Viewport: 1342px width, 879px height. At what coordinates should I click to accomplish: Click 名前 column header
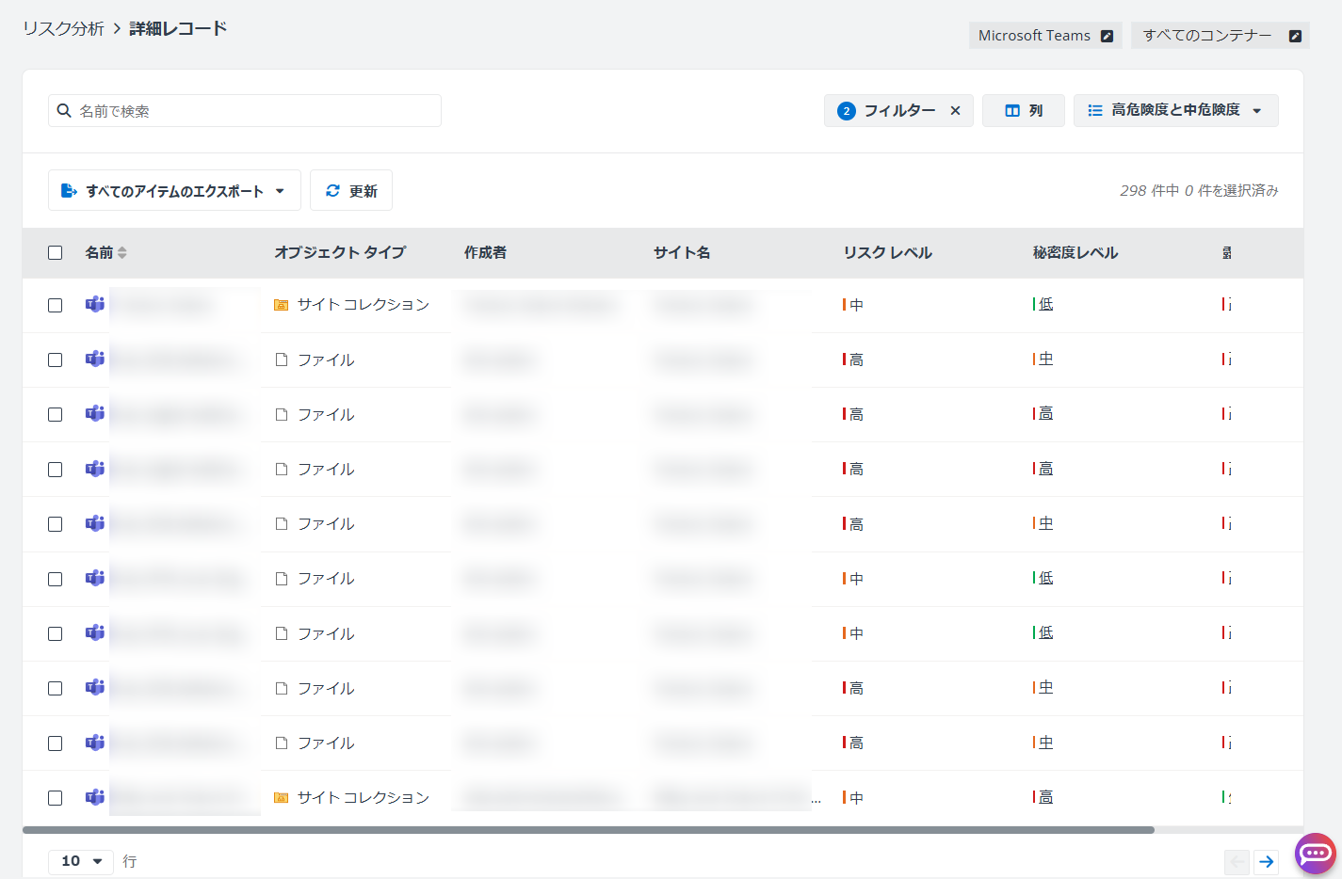point(99,252)
